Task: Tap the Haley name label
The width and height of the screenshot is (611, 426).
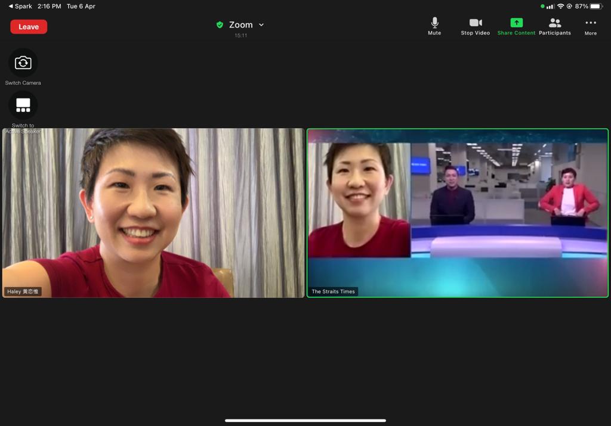Action: (23, 291)
